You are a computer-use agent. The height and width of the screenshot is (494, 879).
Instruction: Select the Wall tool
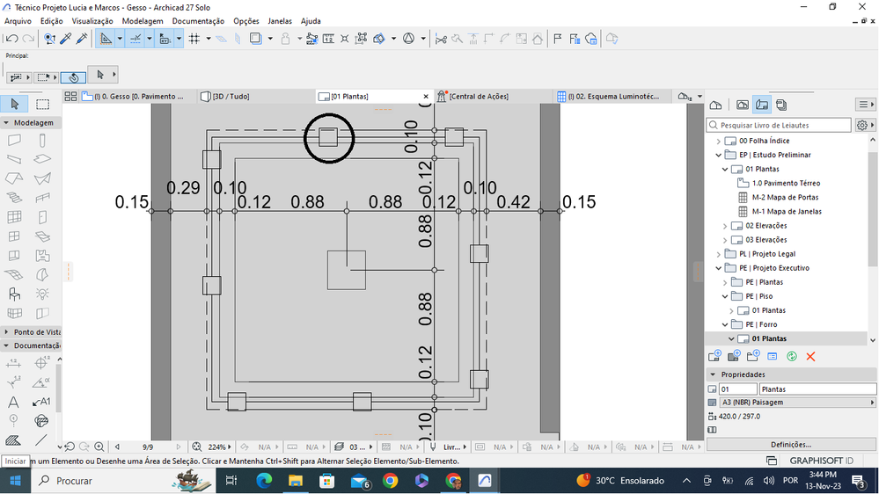(14, 140)
